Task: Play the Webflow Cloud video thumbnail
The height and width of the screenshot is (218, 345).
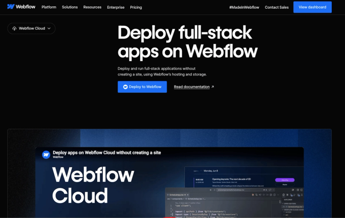Action: point(169,182)
